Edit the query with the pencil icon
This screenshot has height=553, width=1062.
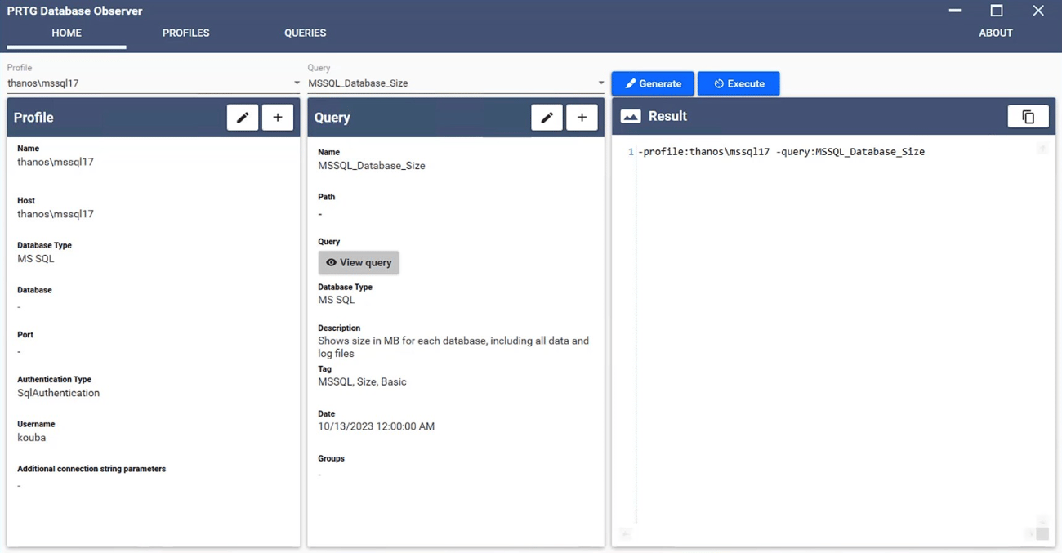(547, 118)
